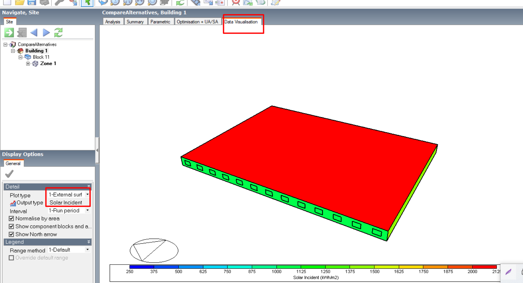Click the grey tree list navigator icon
Viewport: 523px width, 283px height.
(x=22, y=32)
